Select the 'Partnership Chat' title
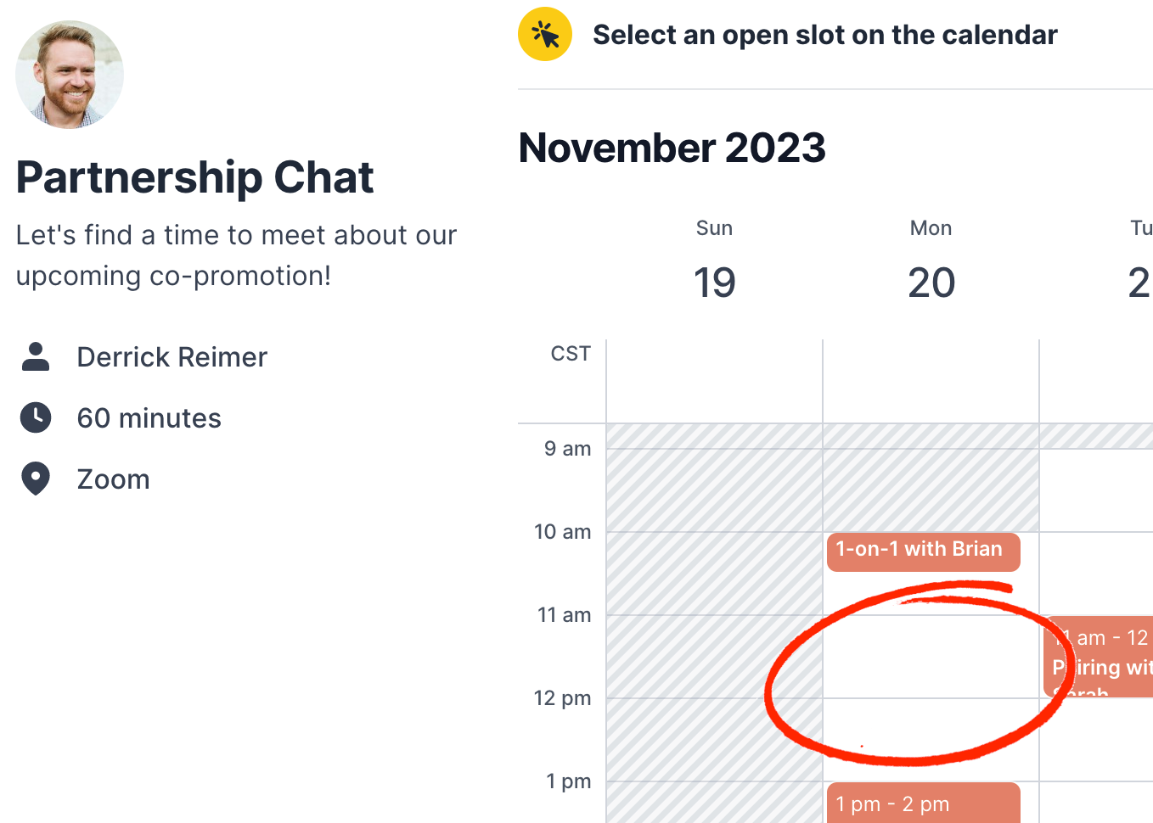1153x823 pixels. coord(194,176)
